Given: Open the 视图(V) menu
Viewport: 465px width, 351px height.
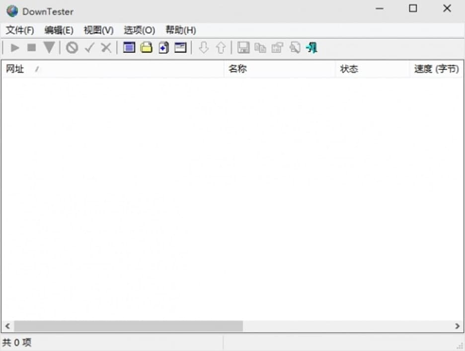Looking at the screenshot, I should pos(98,30).
